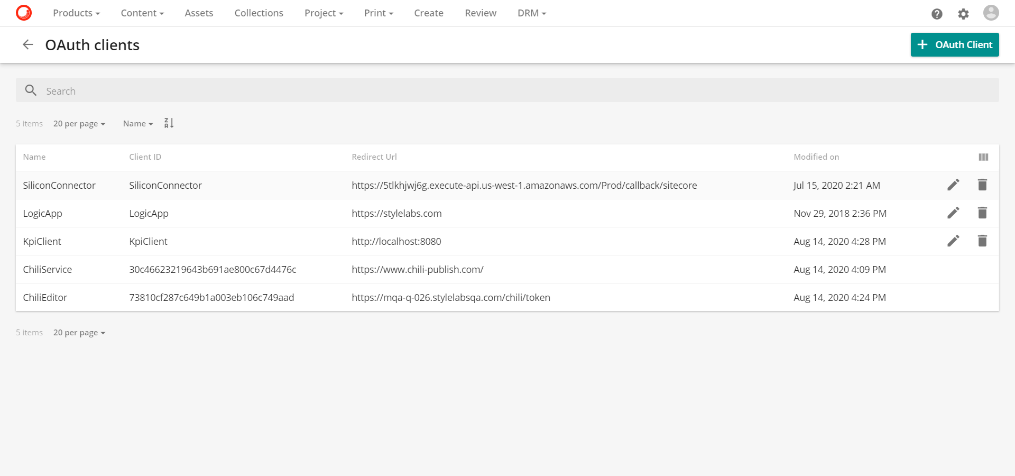This screenshot has width=1015, height=476.
Task: Open the settings gear
Action: click(963, 14)
